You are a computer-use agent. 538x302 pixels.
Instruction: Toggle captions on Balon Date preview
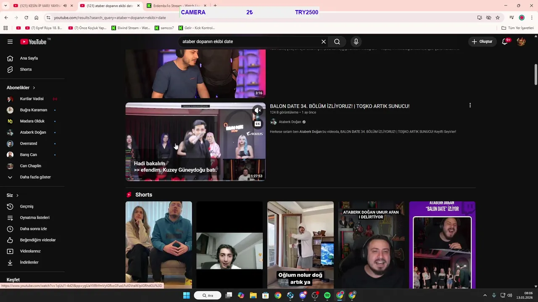[258, 124]
